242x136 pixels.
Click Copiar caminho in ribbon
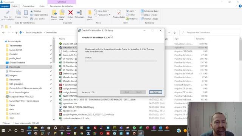[39, 15]
